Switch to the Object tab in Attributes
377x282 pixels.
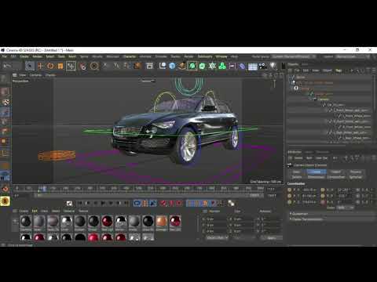pyautogui.click(x=336, y=172)
